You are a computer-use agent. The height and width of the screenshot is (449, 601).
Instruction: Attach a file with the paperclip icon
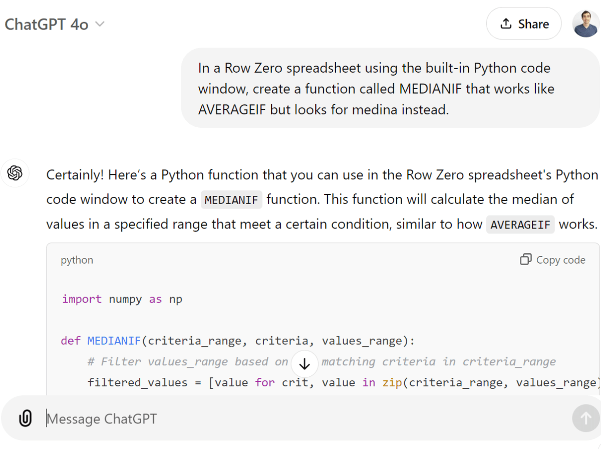tap(25, 418)
